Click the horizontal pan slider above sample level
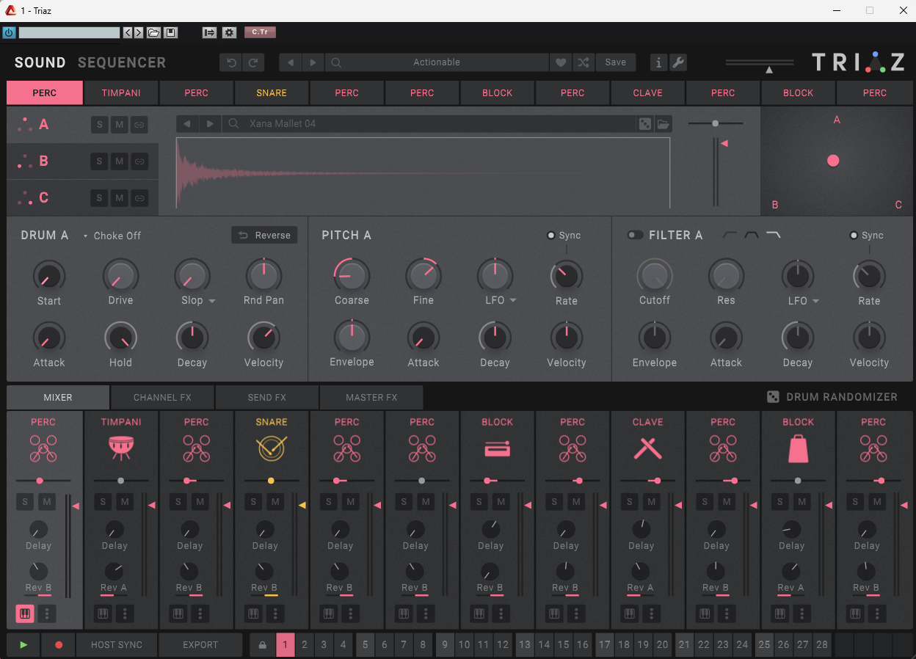This screenshot has width=916, height=659. (716, 123)
